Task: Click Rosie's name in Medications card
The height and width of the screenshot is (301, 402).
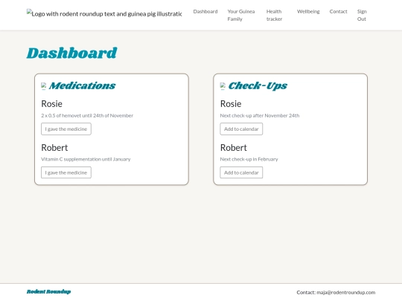Action: click(x=52, y=103)
